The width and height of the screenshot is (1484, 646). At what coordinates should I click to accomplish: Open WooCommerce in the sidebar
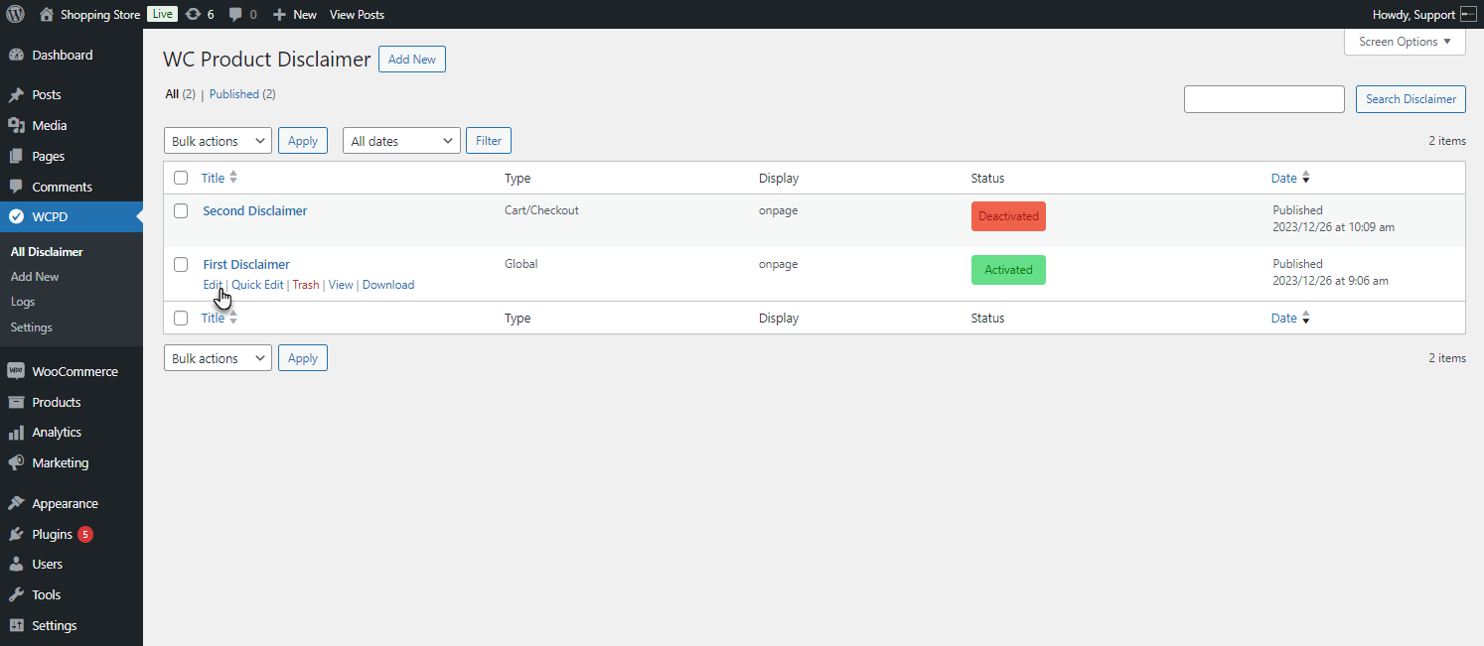[x=72, y=371]
